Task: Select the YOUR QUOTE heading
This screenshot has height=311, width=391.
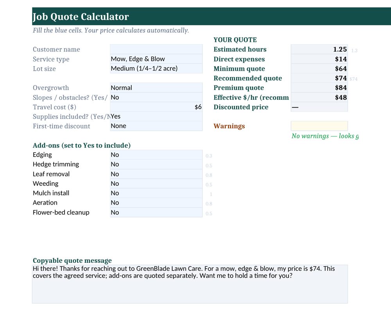Action: (235, 40)
